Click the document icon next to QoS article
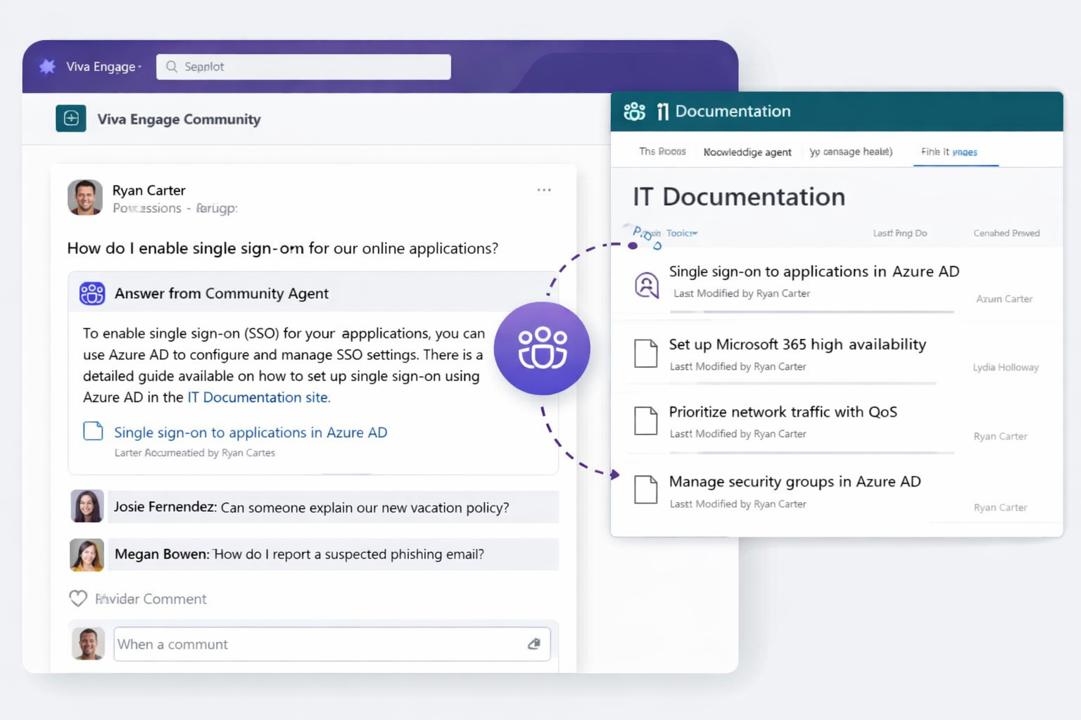Viewport: 1081px width, 720px height. [x=645, y=420]
